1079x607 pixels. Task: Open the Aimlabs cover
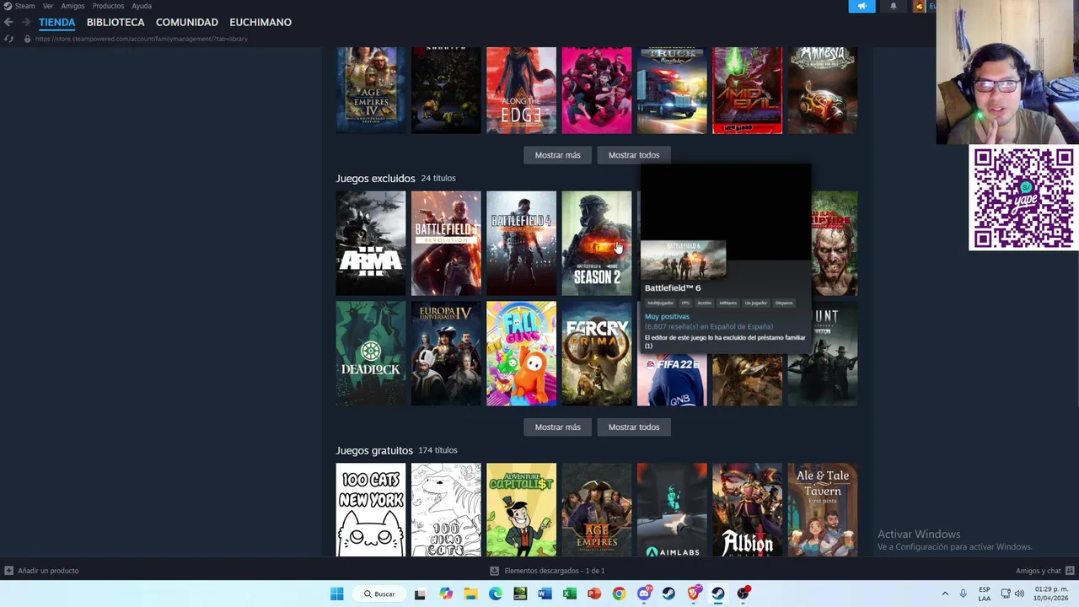[x=672, y=510]
